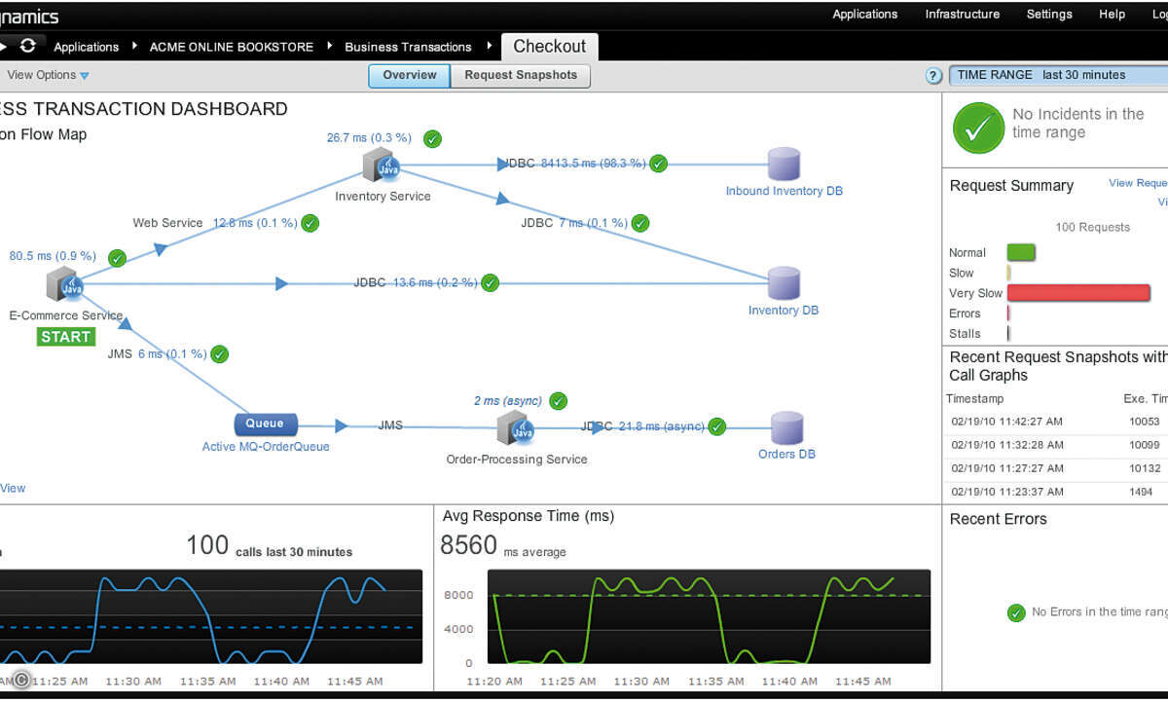
Task: Click the Inbound Inventory DB cylinder icon
Action: click(x=784, y=165)
